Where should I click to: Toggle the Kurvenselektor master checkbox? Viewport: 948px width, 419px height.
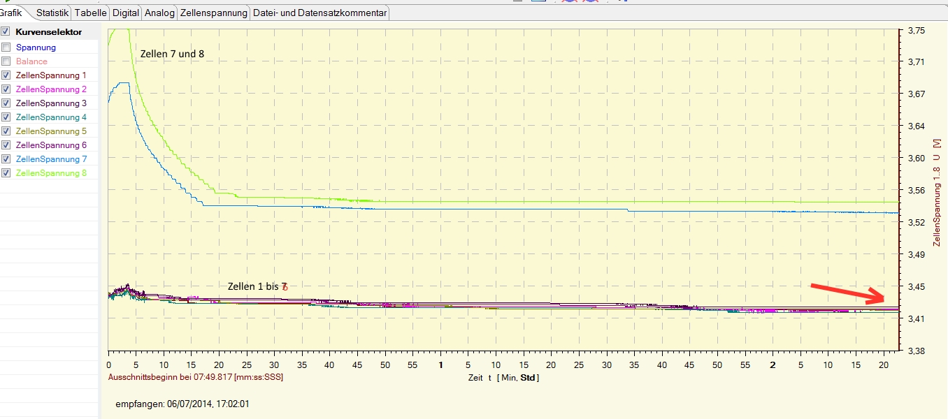click(6, 31)
